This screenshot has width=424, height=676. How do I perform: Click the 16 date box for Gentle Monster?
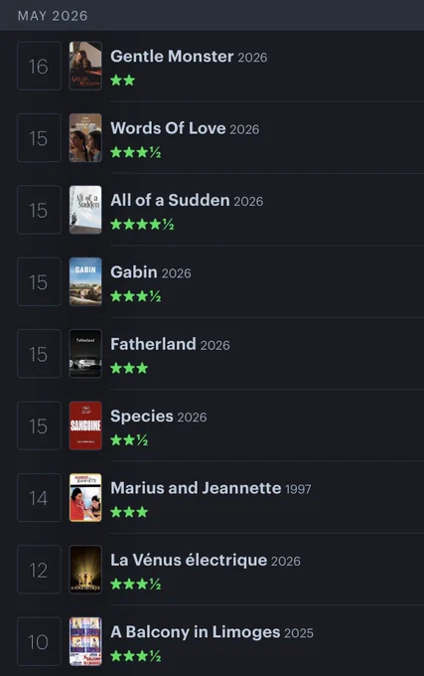(x=39, y=66)
